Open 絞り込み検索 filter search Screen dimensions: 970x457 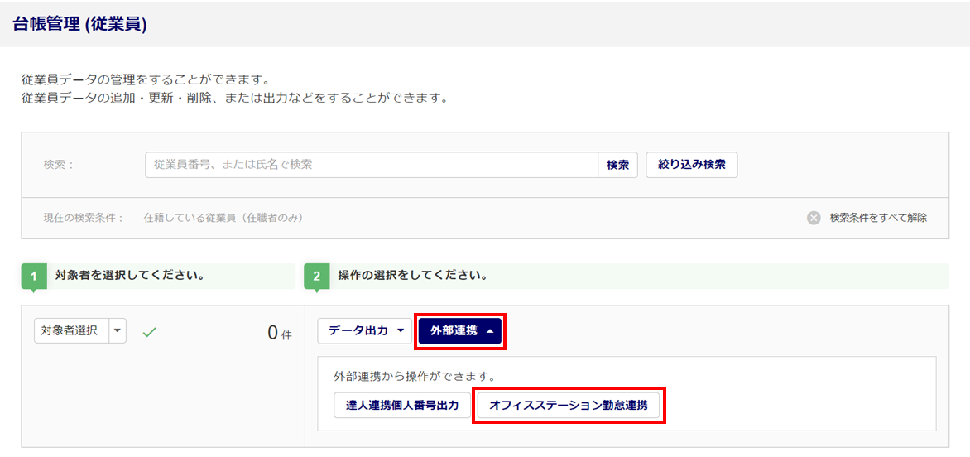(692, 165)
